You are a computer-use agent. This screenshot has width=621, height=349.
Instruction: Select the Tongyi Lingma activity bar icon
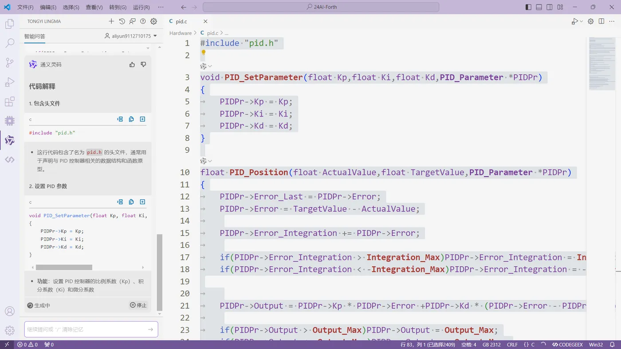click(x=9, y=140)
